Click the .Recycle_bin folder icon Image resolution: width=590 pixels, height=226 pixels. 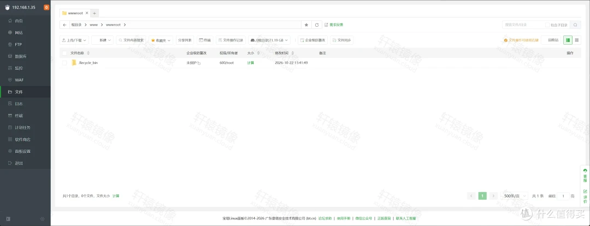point(74,63)
